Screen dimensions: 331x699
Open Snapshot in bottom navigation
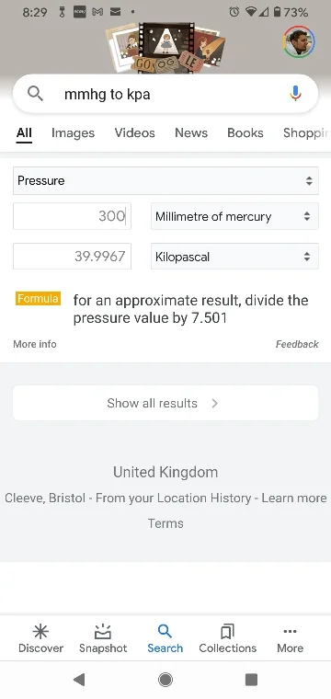pos(103,638)
